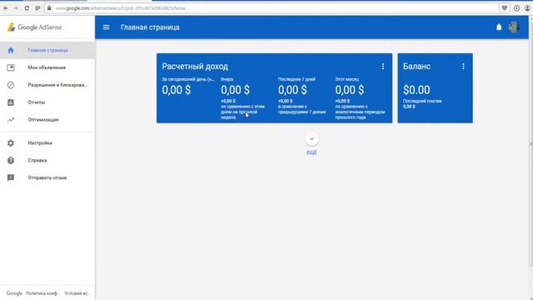This screenshot has width=533, height=300.
Task: Expand more cards with chevron button
Action: [311, 139]
